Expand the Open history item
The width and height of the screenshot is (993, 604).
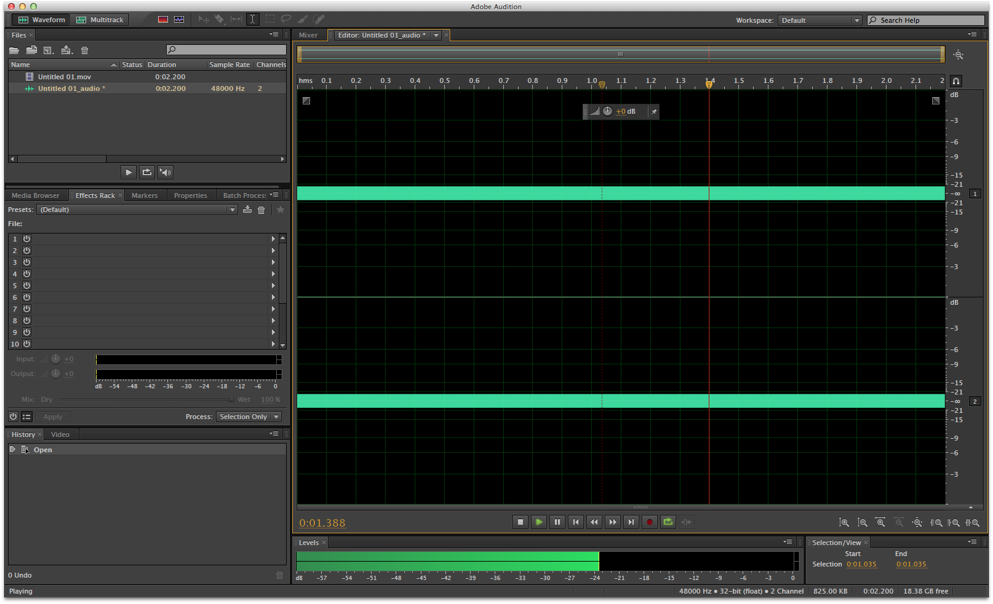click(x=12, y=449)
